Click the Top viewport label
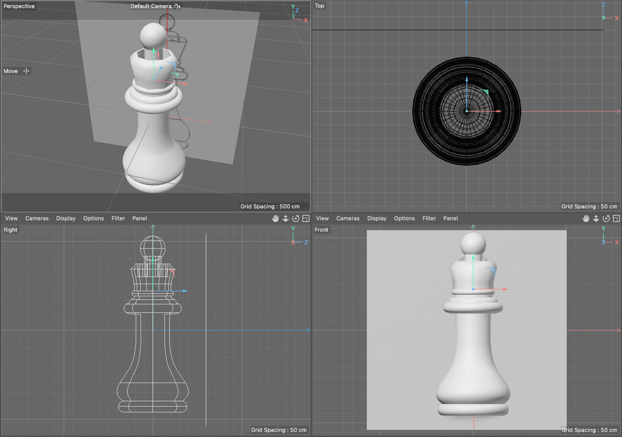622x437 pixels. pos(319,6)
